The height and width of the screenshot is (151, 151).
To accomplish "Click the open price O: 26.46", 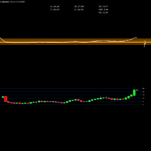I will click(55, 7).
